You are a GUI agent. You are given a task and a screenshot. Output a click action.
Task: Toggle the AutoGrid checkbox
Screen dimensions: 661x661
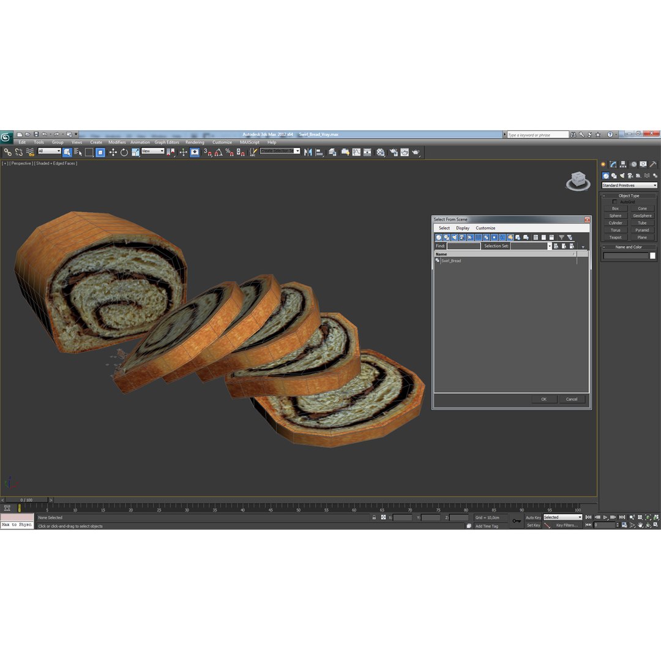tap(614, 202)
